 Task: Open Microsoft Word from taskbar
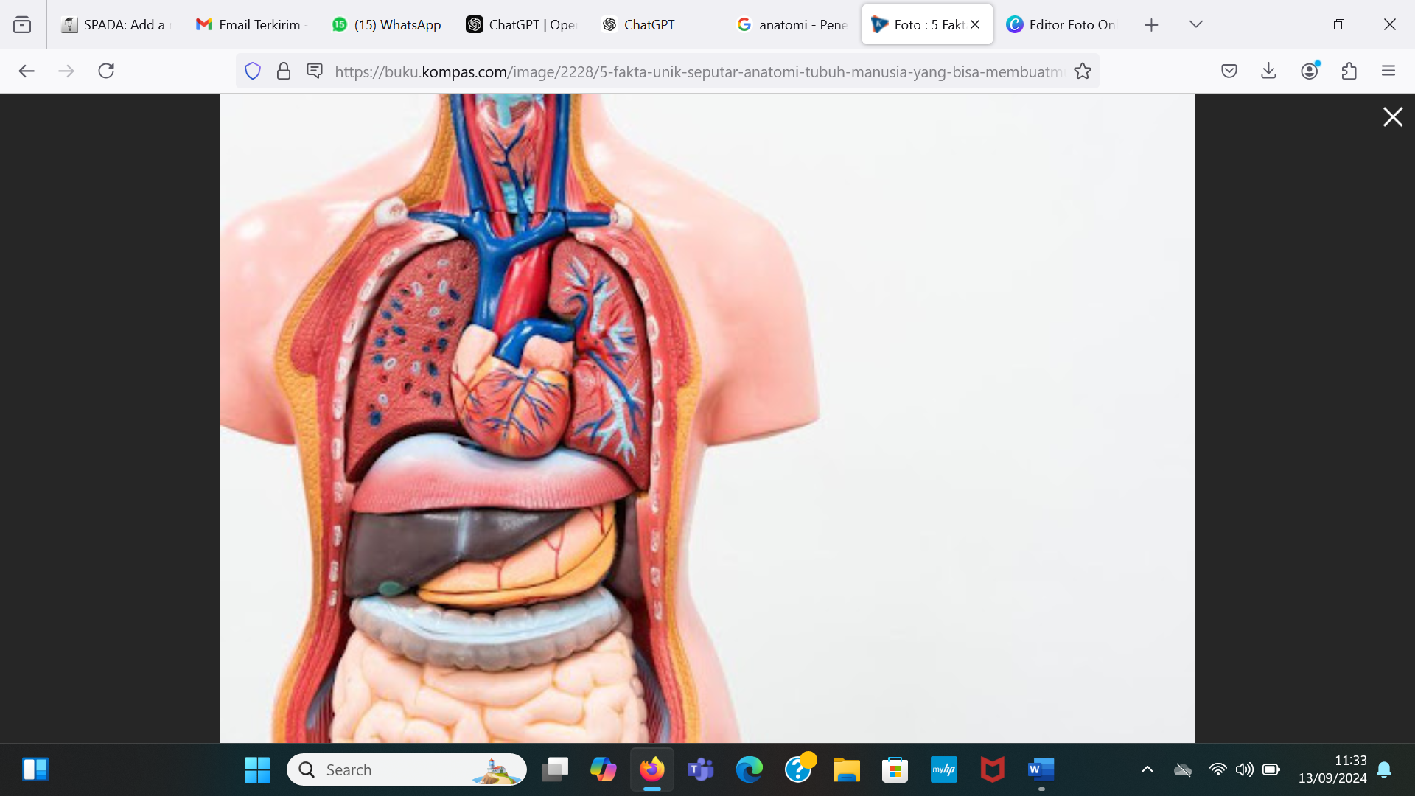pos(1041,769)
